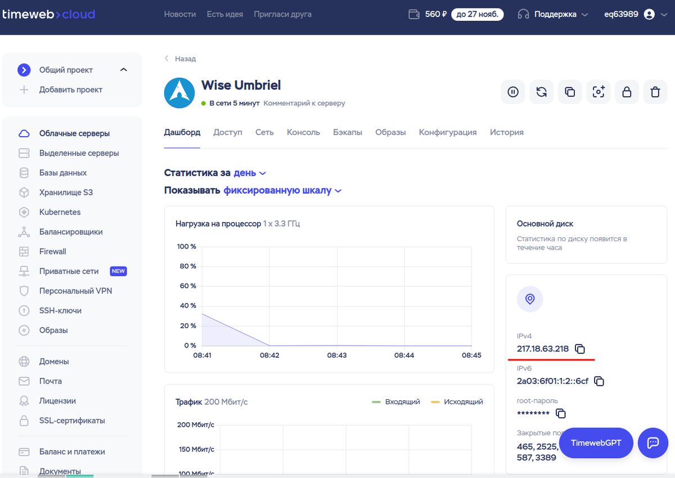Click the IPv6 address 2a03:6f01:1:2::6cf text

tap(553, 381)
